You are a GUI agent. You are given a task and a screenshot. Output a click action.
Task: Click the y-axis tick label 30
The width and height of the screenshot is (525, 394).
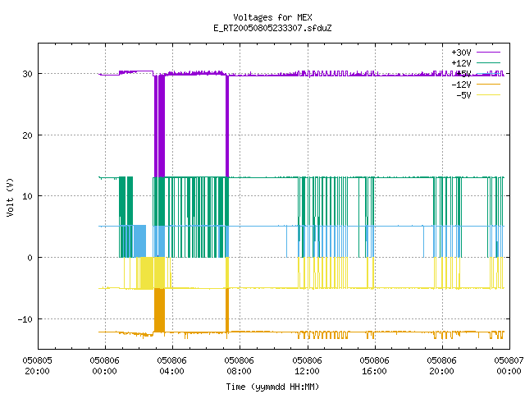[27, 74]
